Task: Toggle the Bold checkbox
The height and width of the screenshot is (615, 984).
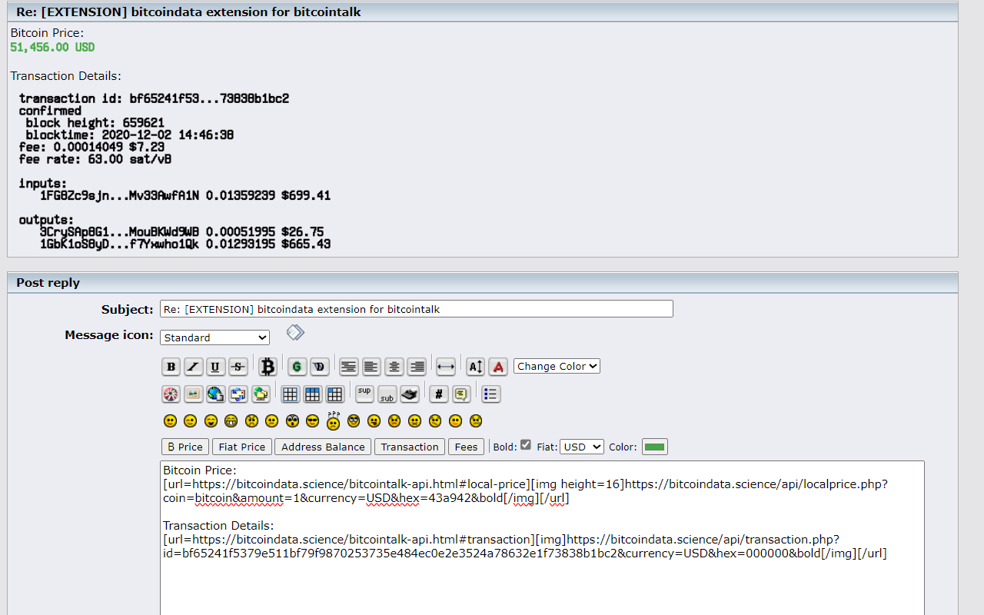Action: [x=526, y=444]
